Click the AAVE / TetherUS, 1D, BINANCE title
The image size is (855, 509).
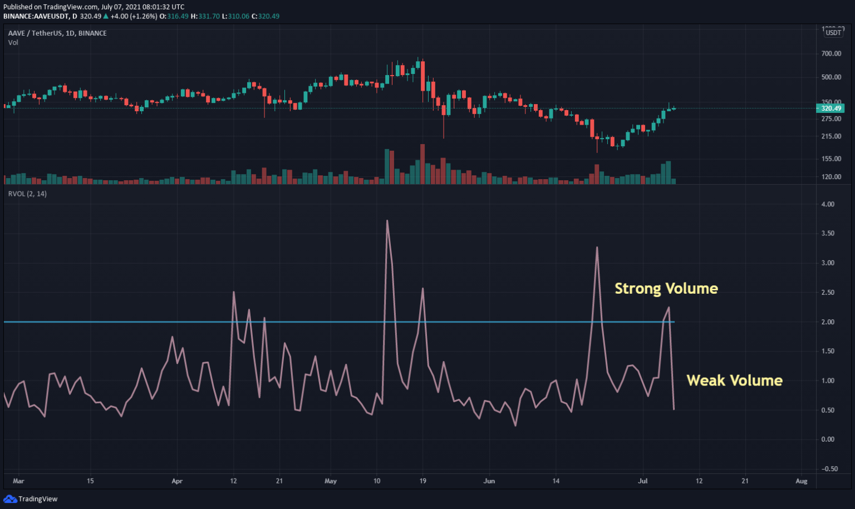(57, 33)
